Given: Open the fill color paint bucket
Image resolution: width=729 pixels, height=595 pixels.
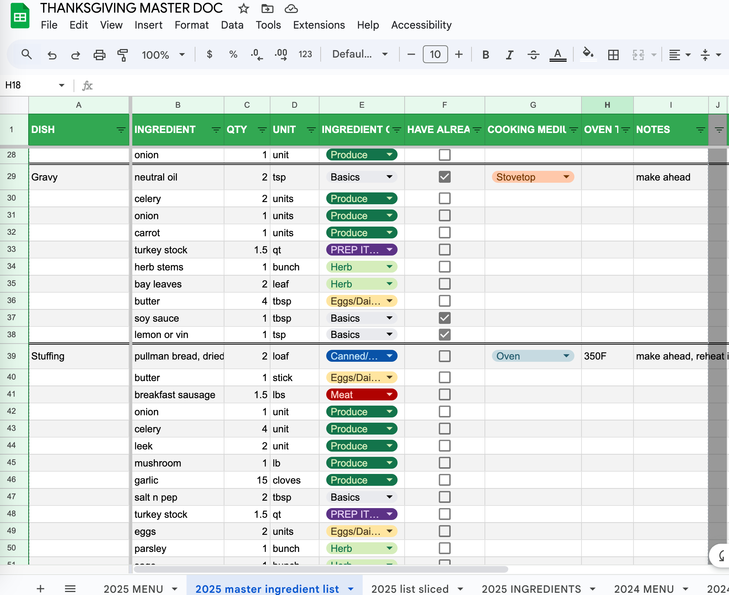Looking at the screenshot, I should (x=588, y=54).
